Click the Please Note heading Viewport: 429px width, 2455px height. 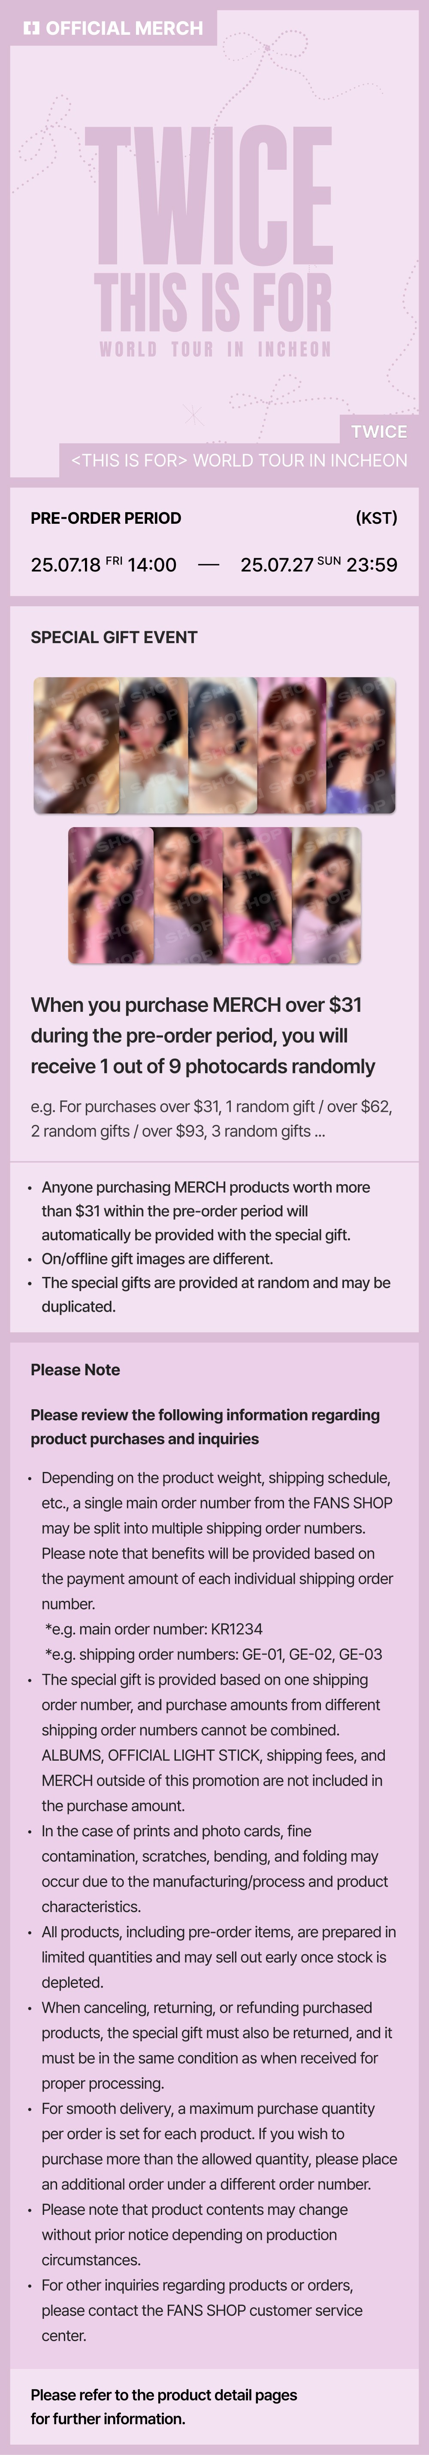click(75, 1370)
